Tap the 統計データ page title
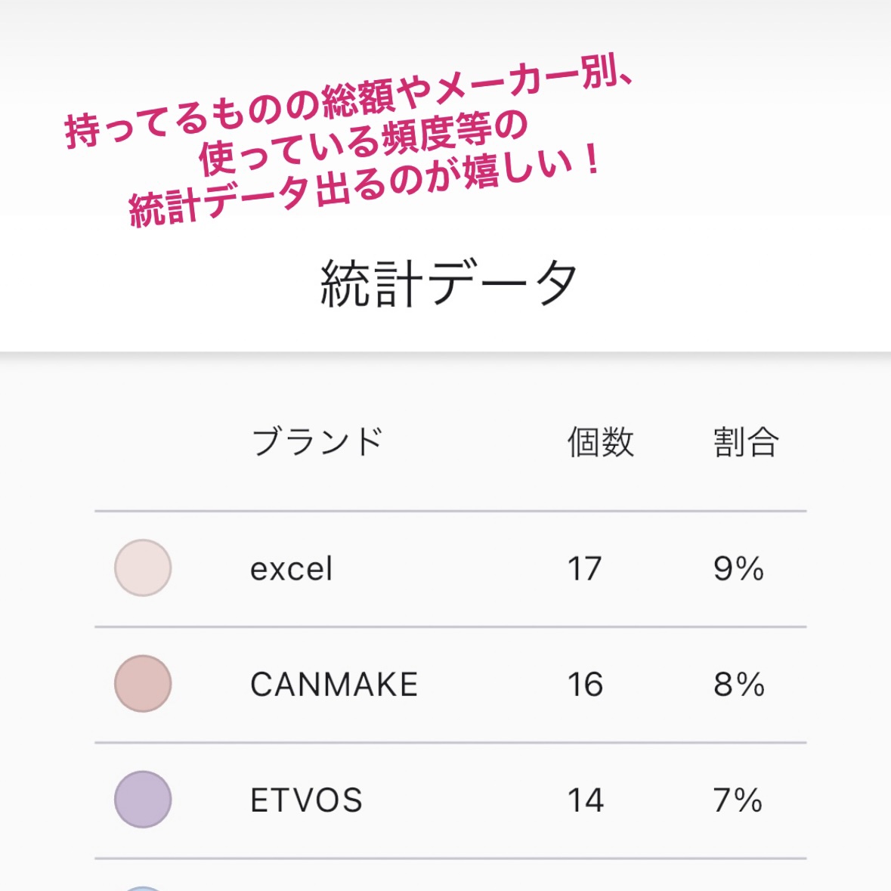The width and height of the screenshot is (891, 891). pos(449,283)
